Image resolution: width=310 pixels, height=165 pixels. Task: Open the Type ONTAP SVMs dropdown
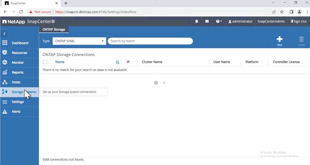point(79,41)
